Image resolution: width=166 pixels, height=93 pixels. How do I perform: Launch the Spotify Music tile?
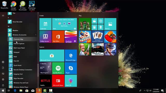[x=58, y=68]
